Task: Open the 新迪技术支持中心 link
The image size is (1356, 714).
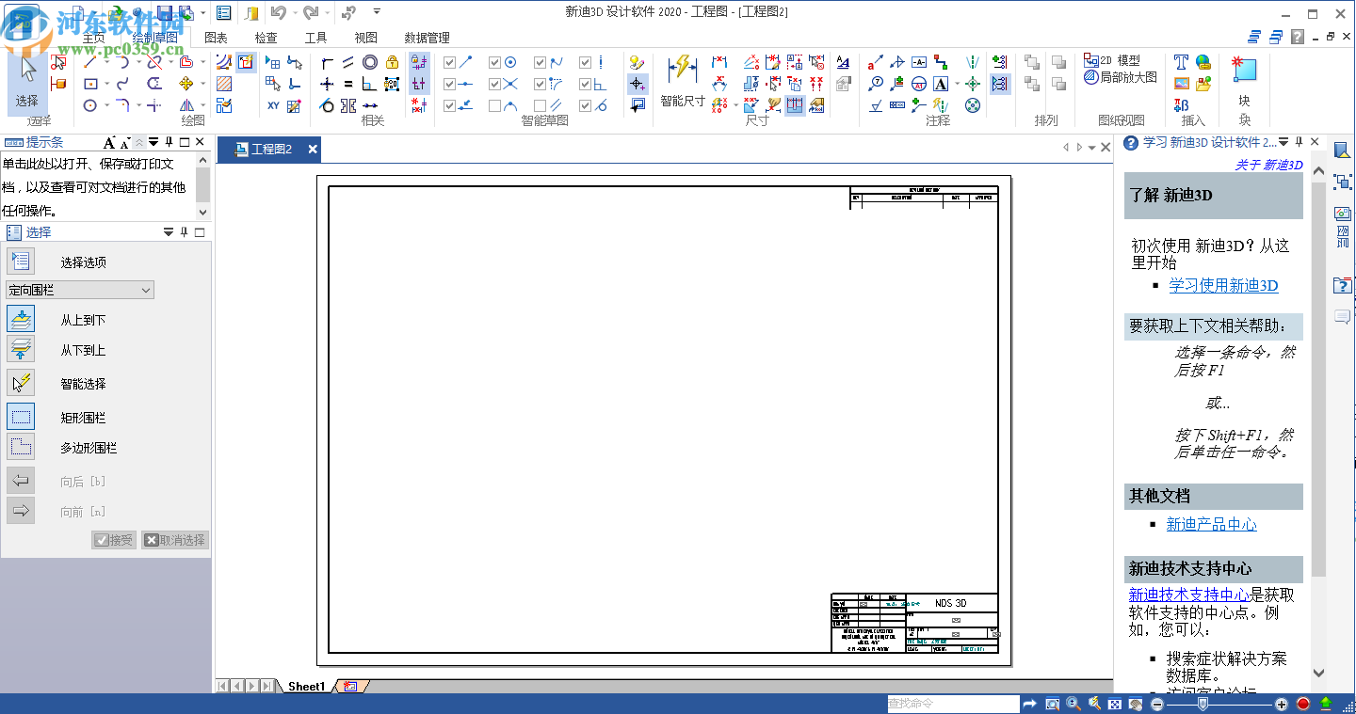Action: (x=1189, y=595)
